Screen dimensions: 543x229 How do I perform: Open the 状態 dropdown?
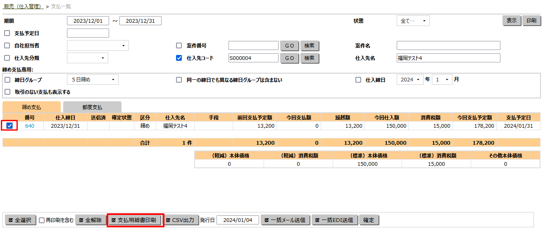point(413,21)
